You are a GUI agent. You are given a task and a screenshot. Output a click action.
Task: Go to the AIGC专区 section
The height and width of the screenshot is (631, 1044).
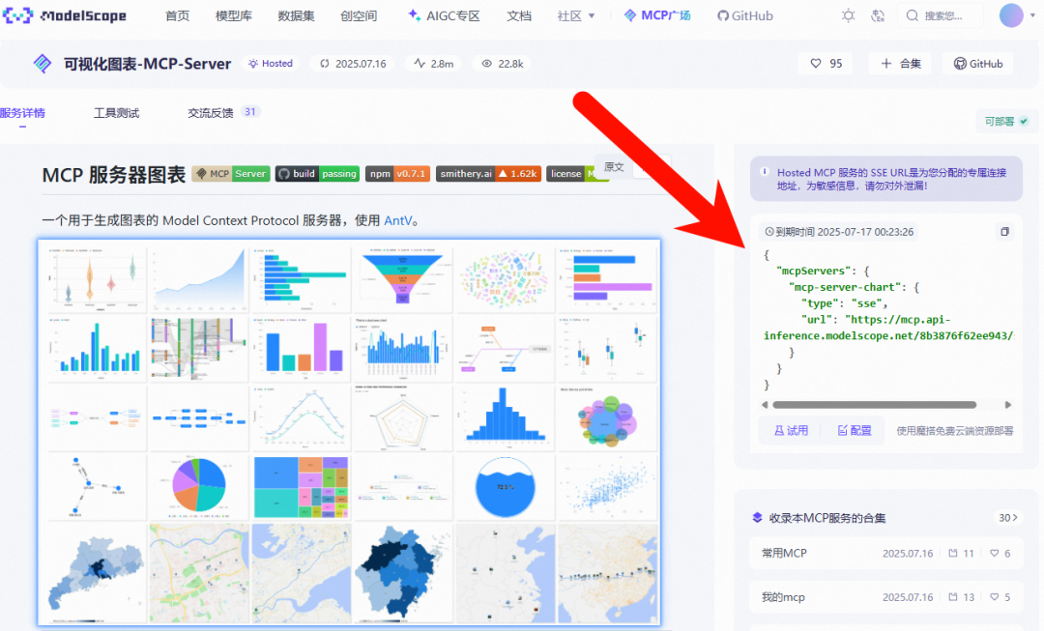pyautogui.click(x=444, y=16)
